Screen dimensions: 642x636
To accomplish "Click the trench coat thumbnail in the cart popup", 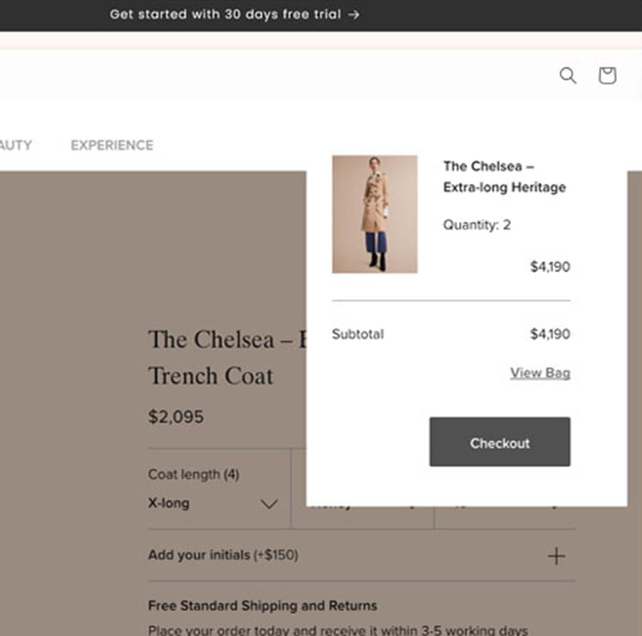I will pos(374,214).
